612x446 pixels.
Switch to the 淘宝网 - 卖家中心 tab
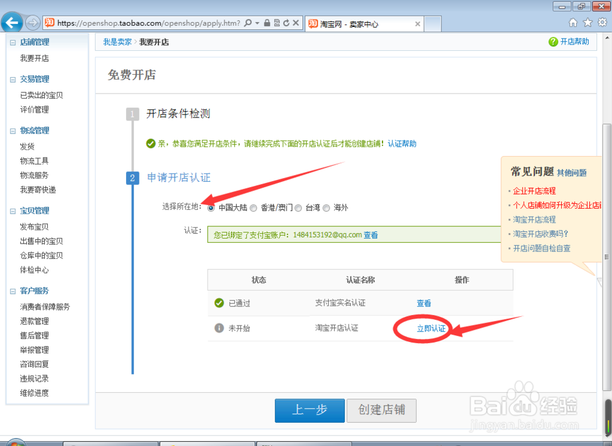(364, 24)
